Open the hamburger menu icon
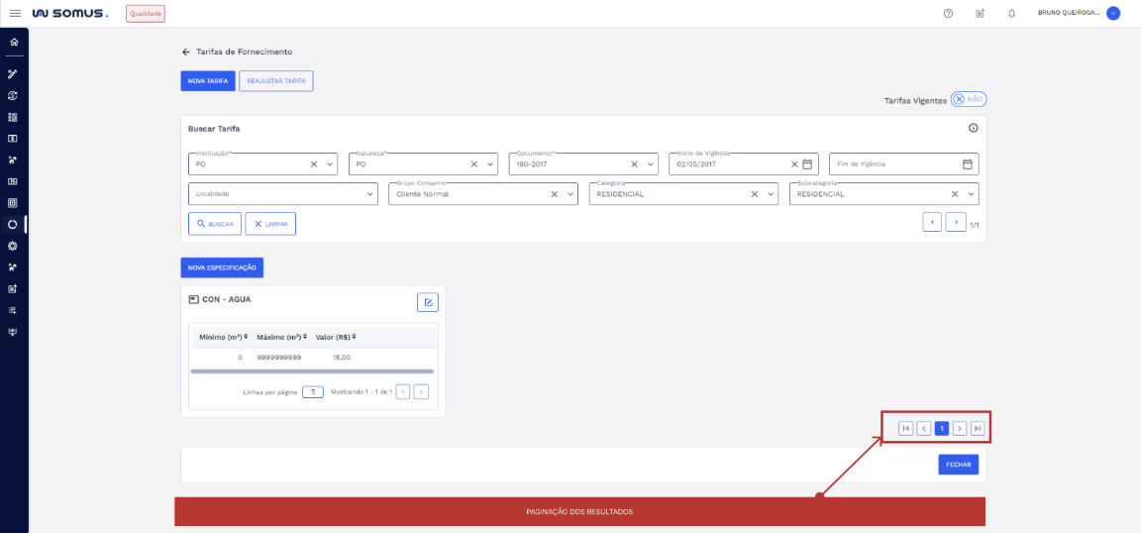1141x533 pixels. coord(15,14)
